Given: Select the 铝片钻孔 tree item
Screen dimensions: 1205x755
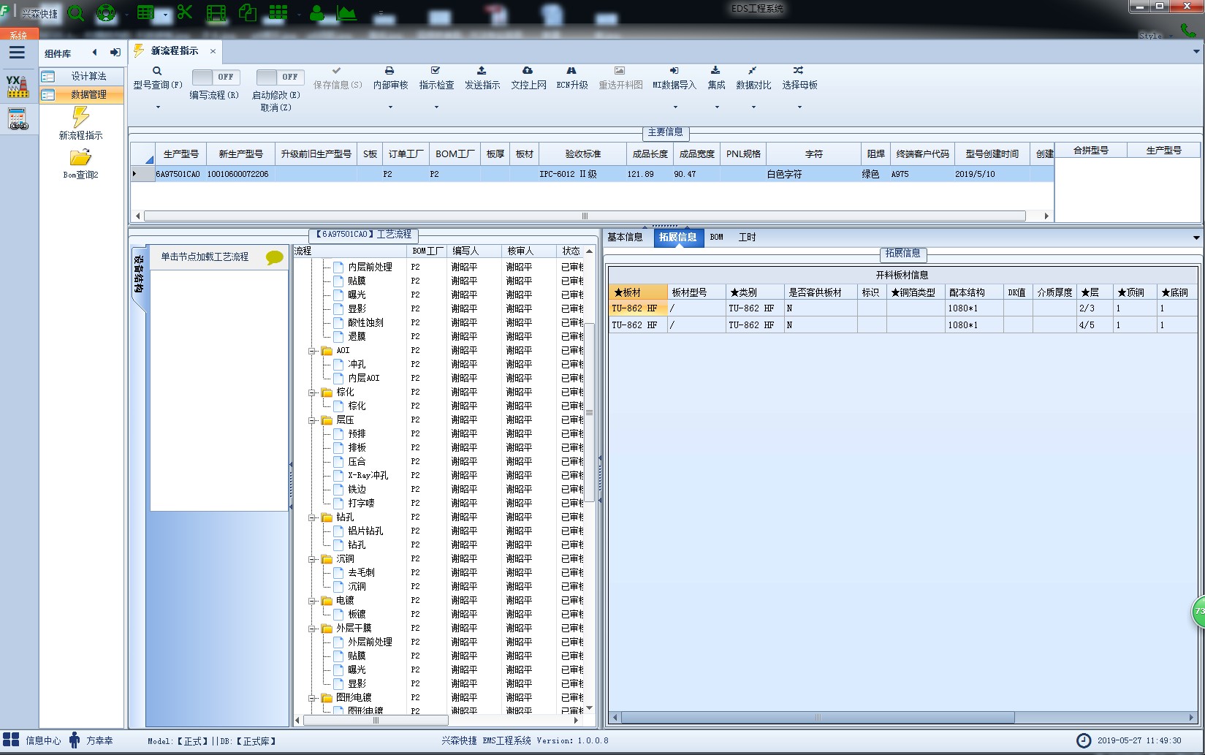Looking at the screenshot, I should click(365, 531).
